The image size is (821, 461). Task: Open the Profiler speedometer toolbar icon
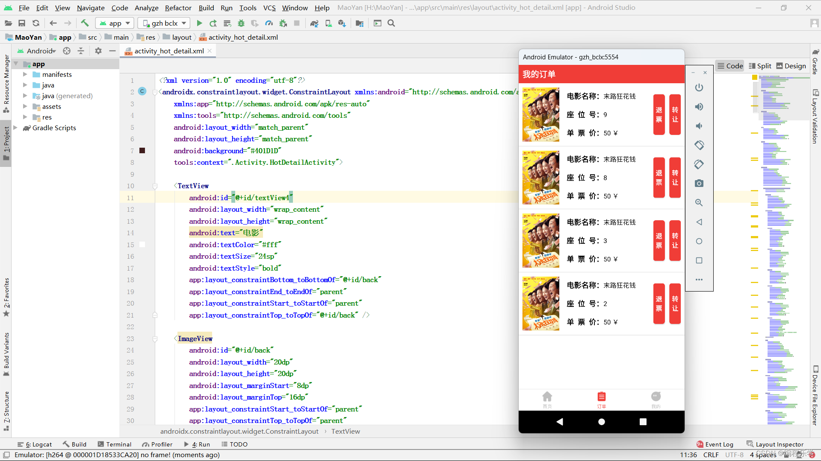tap(269, 23)
